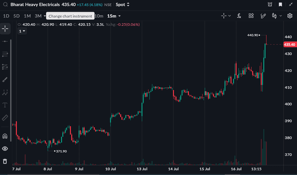Click the O: 420.40 open readout
Viewport: 297px width, 175px height.
(x=26, y=24)
